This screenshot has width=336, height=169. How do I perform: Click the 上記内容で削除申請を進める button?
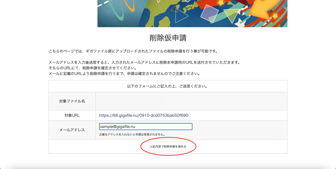pyautogui.click(x=168, y=146)
